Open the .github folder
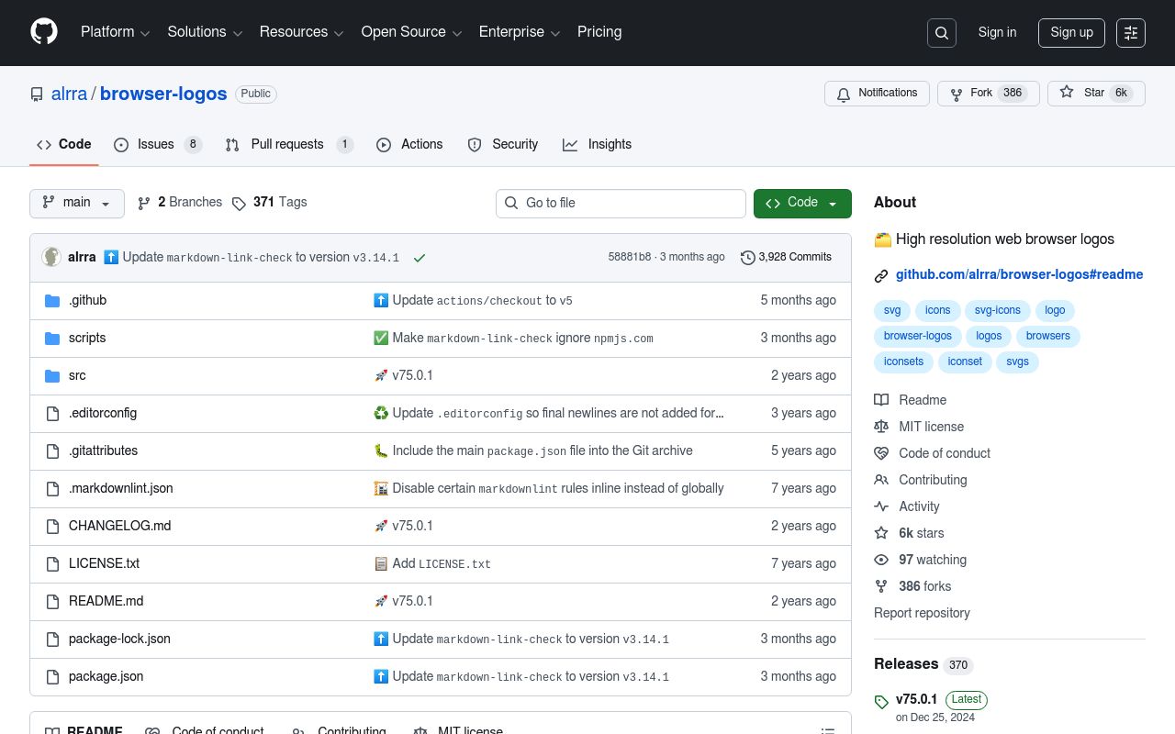This screenshot has height=734, width=1175. pos(87,300)
